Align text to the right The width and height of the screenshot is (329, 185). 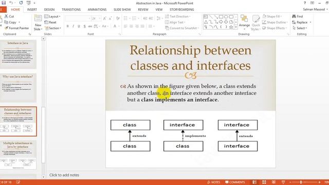click(137, 26)
